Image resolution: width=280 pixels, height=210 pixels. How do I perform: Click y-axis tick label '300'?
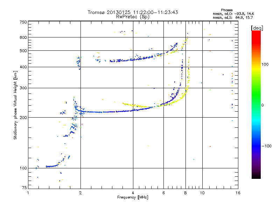tap(23, 88)
